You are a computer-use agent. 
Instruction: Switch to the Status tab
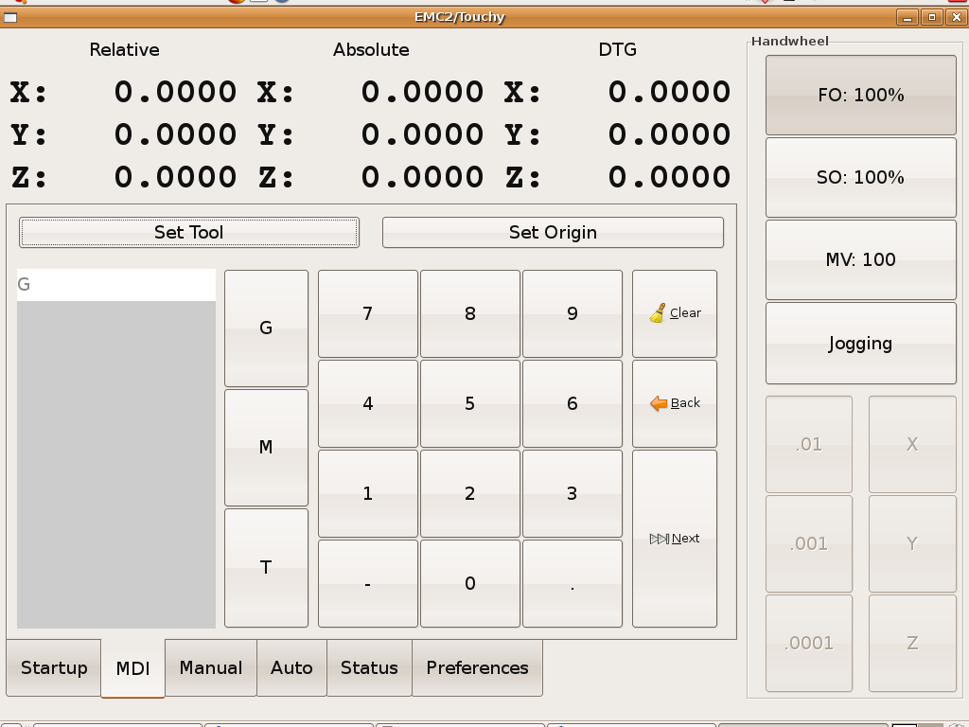coord(369,667)
